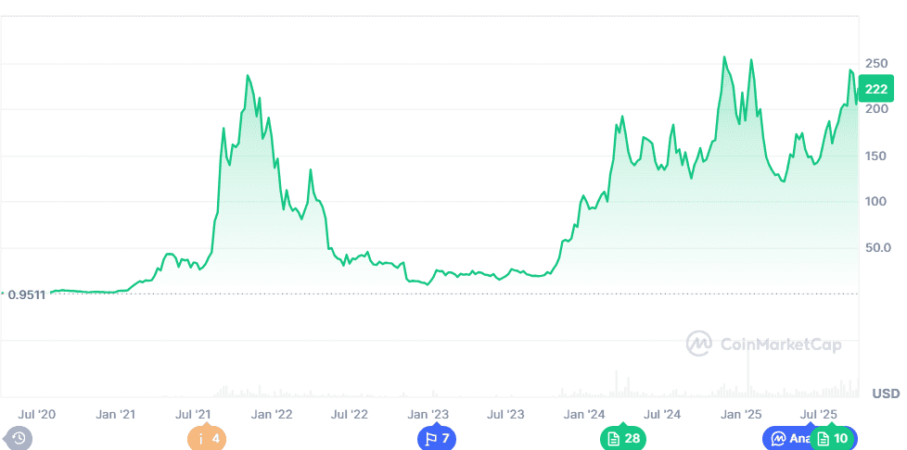Viewport: 907px width, 450px height.
Task: Click the Jul '23 date axis label
Action: [x=506, y=414]
